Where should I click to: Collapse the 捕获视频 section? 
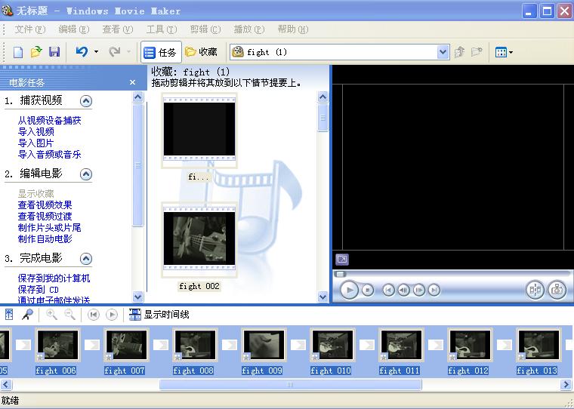[x=86, y=101]
